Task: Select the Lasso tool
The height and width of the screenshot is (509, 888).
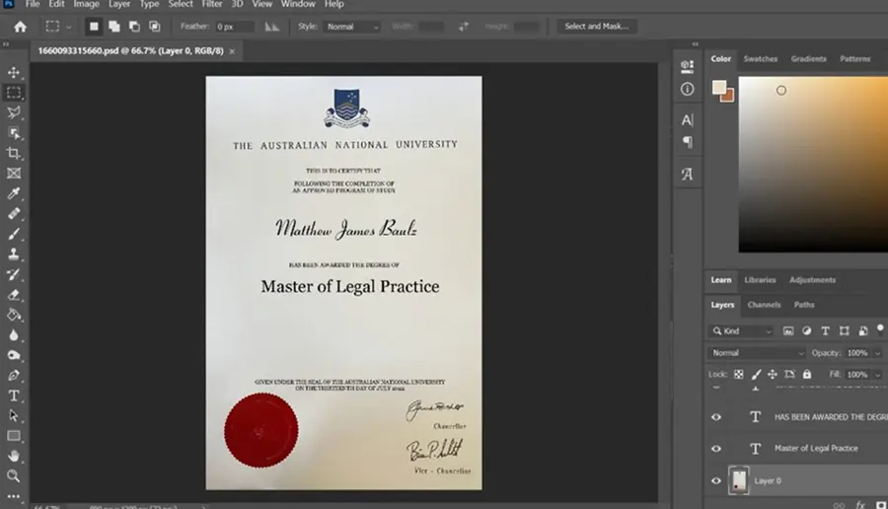Action: (14, 112)
